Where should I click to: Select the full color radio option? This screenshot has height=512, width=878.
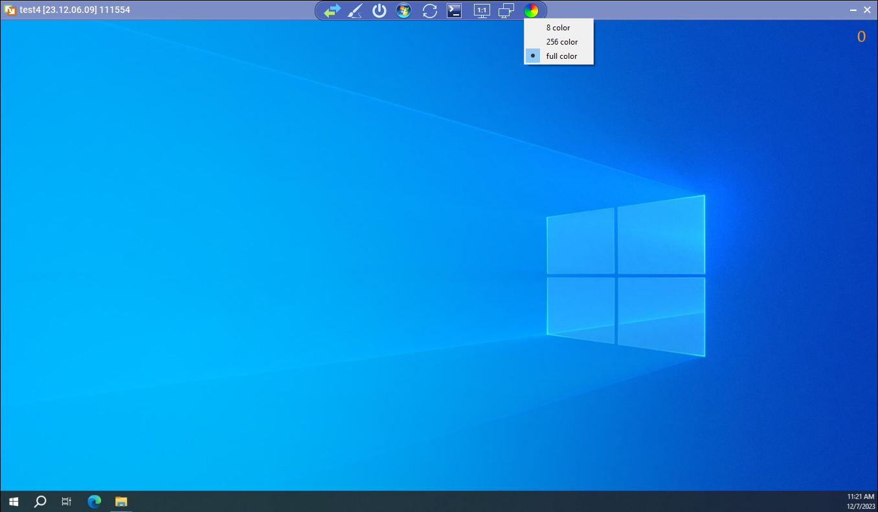tap(559, 56)
